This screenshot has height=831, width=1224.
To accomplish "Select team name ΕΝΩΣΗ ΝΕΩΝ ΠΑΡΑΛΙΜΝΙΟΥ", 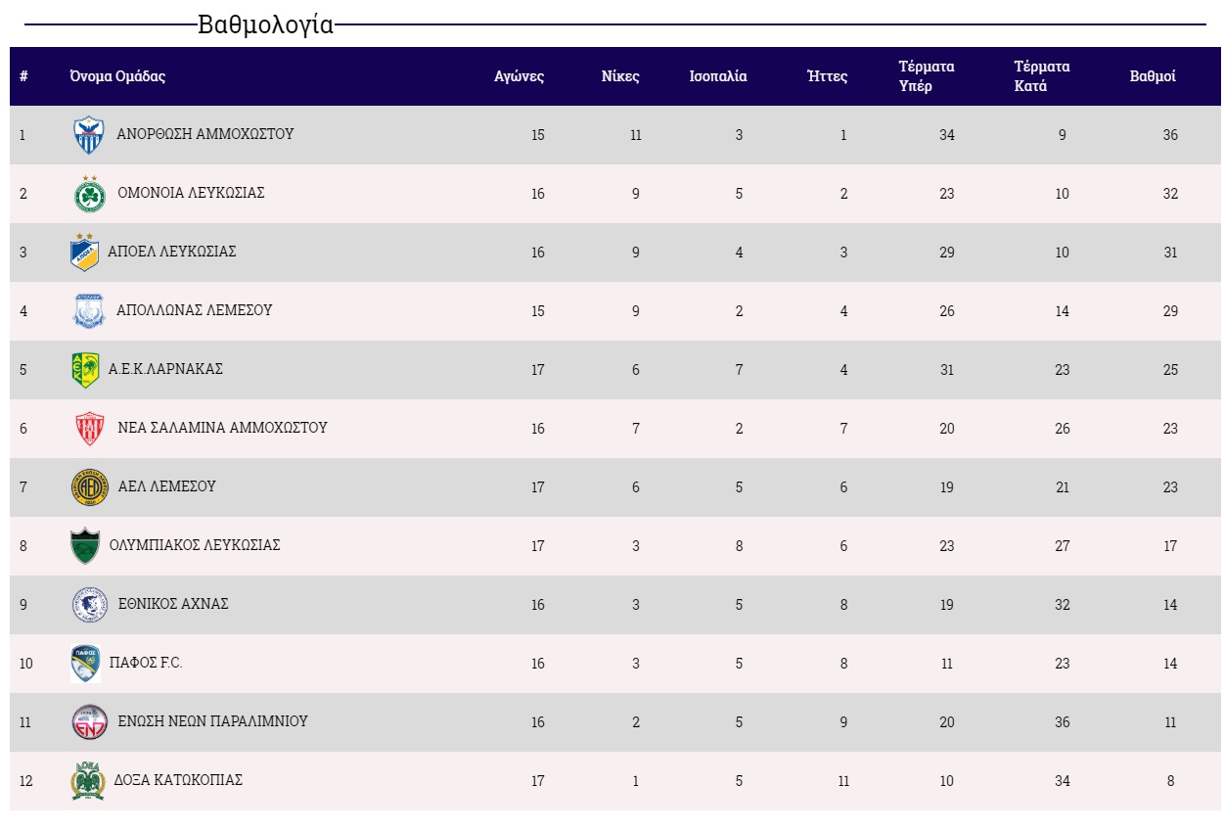I will [213, 721].
